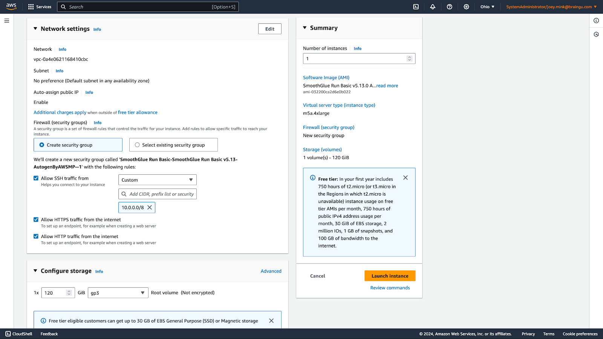Open the gp3 volume type dropdown
Screen dimensions: 603x339
pos(118,293)
